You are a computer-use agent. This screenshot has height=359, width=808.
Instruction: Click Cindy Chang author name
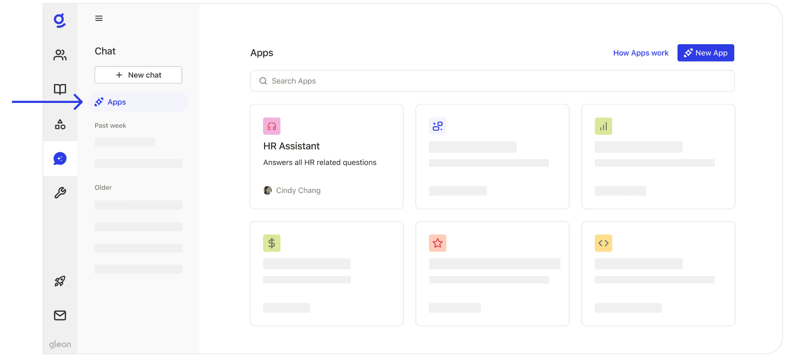coord(298,190)
